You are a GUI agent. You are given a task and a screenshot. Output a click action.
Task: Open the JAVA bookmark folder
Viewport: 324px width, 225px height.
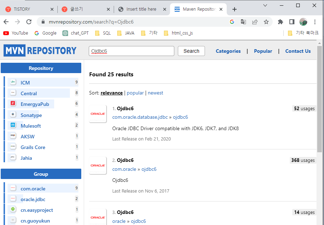pos(126,33)
